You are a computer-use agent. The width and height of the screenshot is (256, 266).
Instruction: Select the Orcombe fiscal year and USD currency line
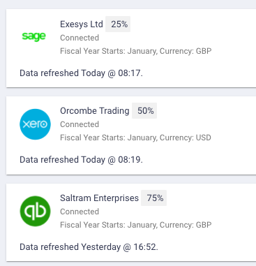click(x=135, y=138)
